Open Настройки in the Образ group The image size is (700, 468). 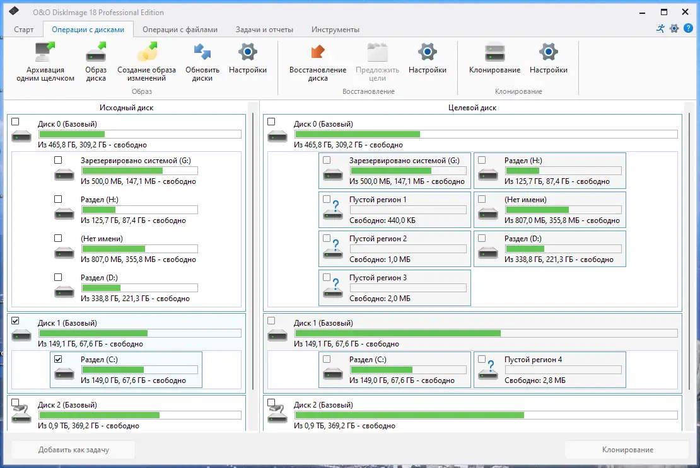(248, 52)
